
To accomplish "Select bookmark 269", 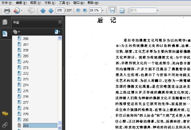I will point(26,56).
